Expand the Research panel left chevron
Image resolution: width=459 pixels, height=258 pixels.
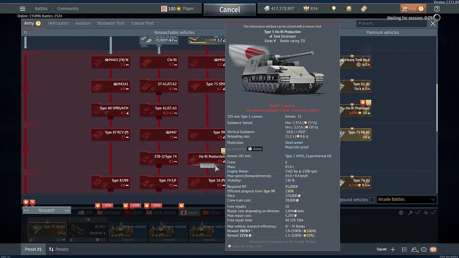26,210
